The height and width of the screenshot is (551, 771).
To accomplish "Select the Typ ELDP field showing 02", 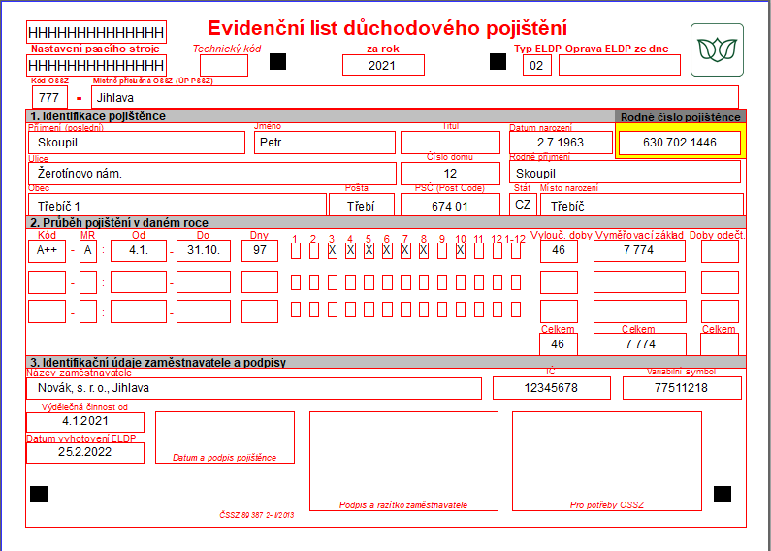I will coord(537,65).
